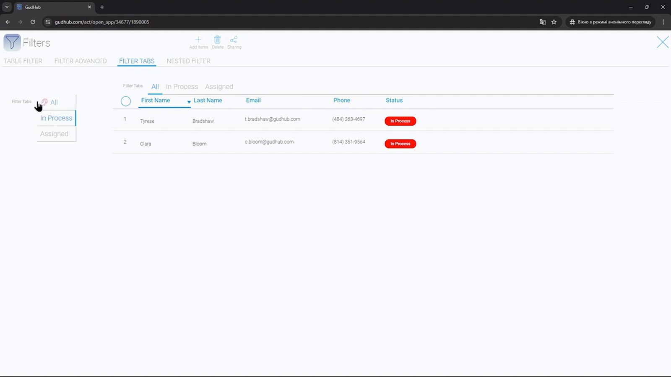This screenshot has width=671, height=377.
Task: Open a new browser tab
Action: click(102, 7)
